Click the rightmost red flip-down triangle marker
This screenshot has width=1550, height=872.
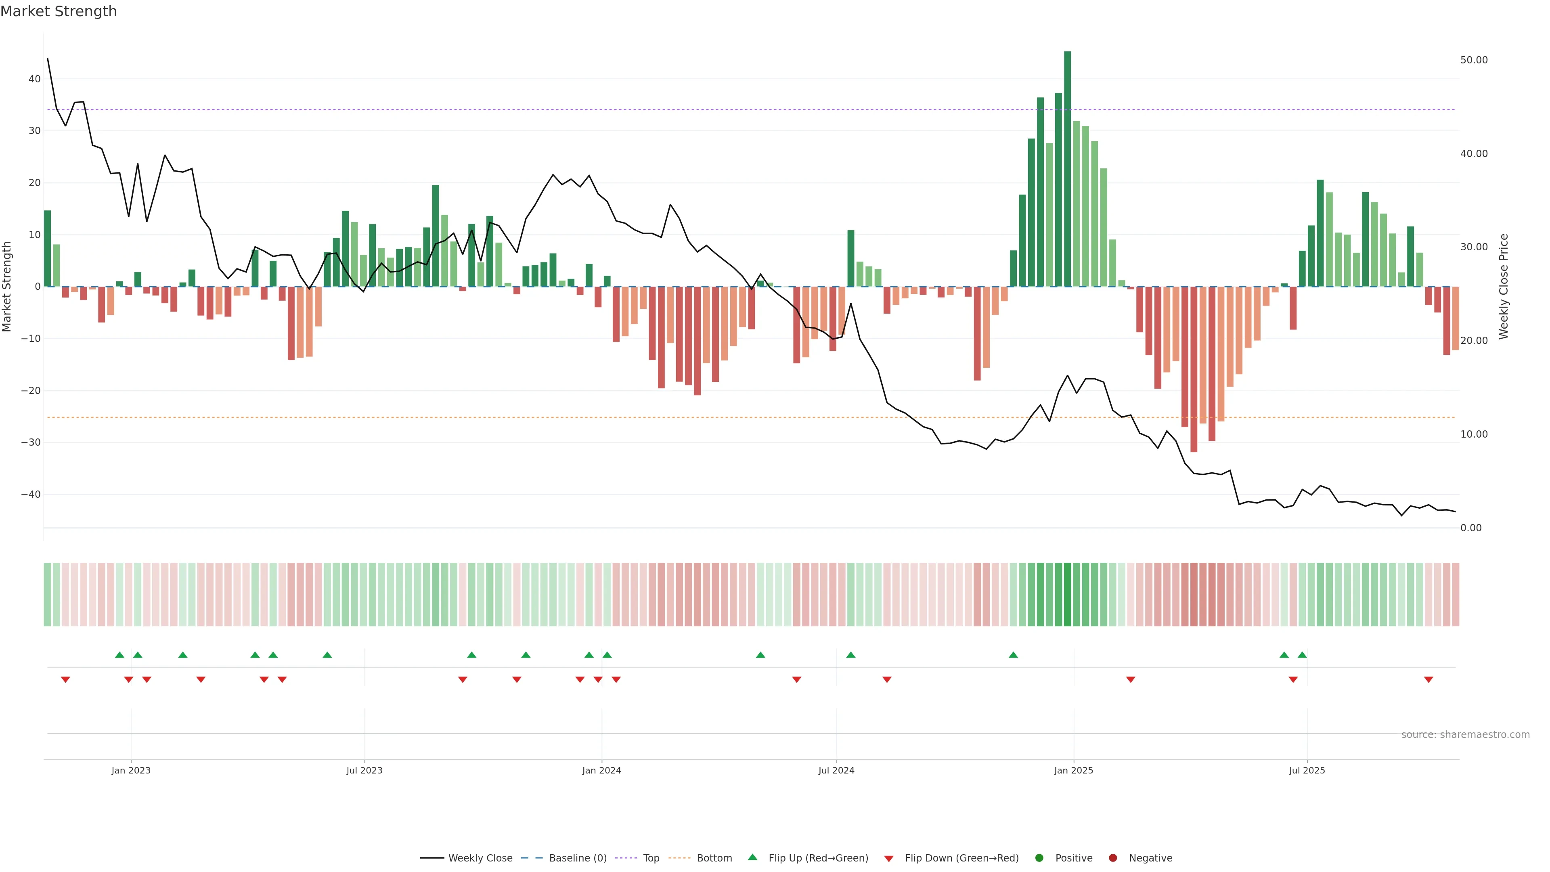pyautogui.click(x=1429, y=679)
